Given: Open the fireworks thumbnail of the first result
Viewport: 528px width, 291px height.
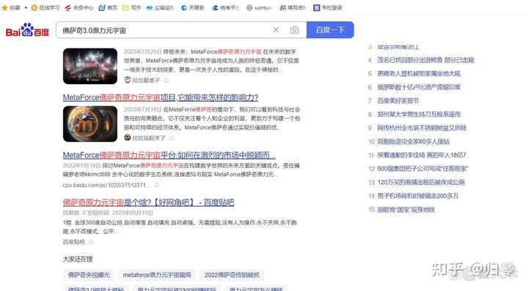Looking at the screenshot, I should click(x=90, y=66).
